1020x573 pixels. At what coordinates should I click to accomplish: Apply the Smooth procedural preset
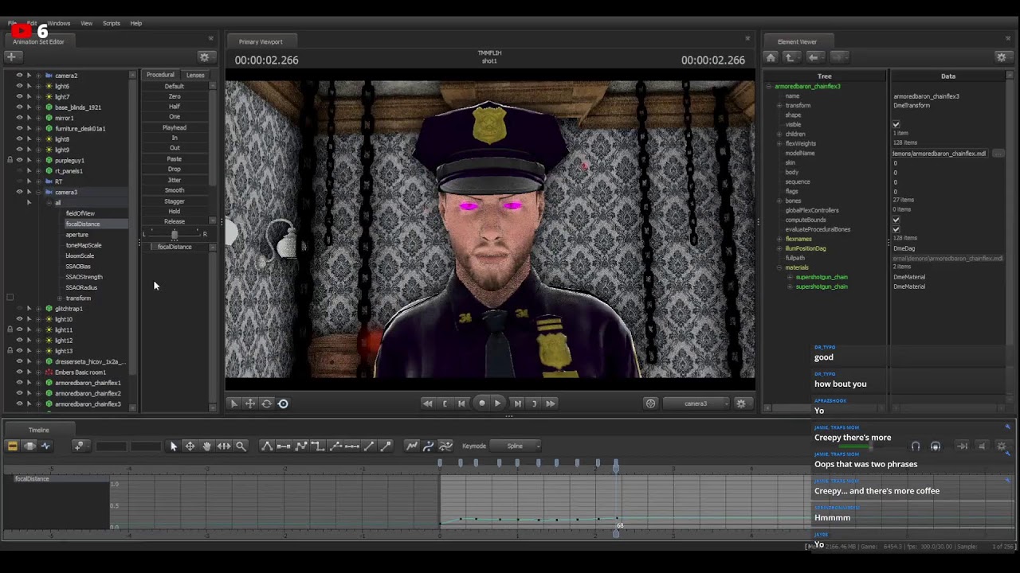[x=175, y=190]
